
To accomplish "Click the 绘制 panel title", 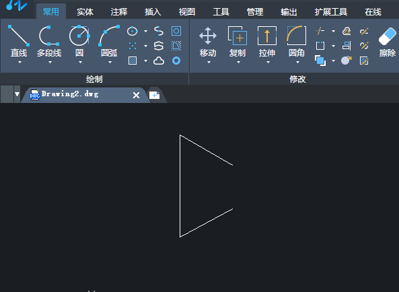I will click(x=94, y=79).
